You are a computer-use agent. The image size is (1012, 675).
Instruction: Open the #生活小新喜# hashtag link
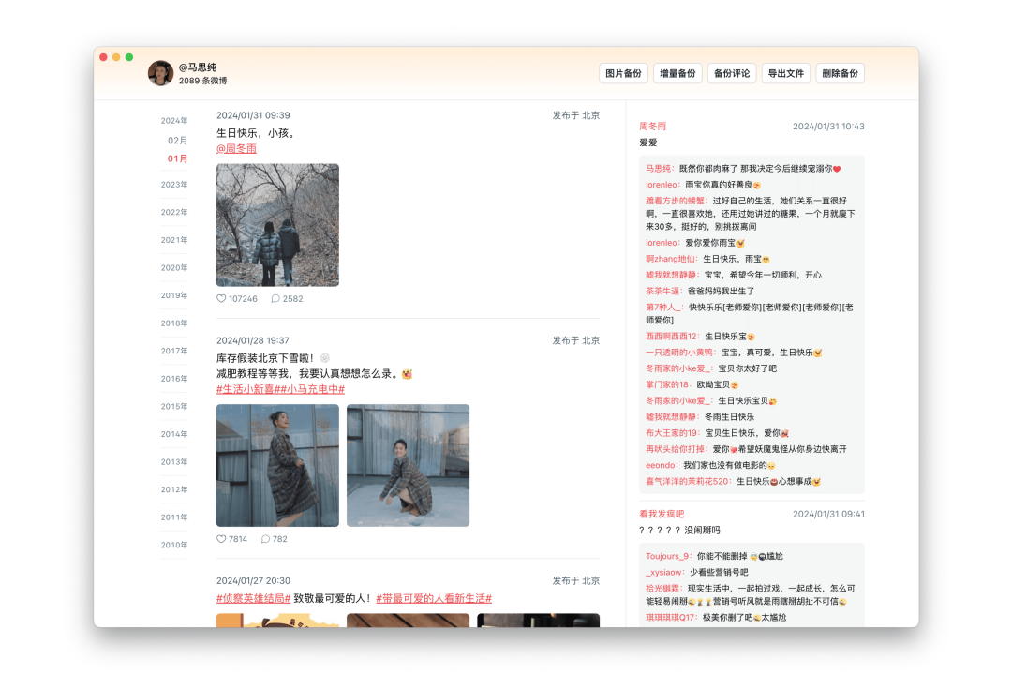tap(247, 389)
